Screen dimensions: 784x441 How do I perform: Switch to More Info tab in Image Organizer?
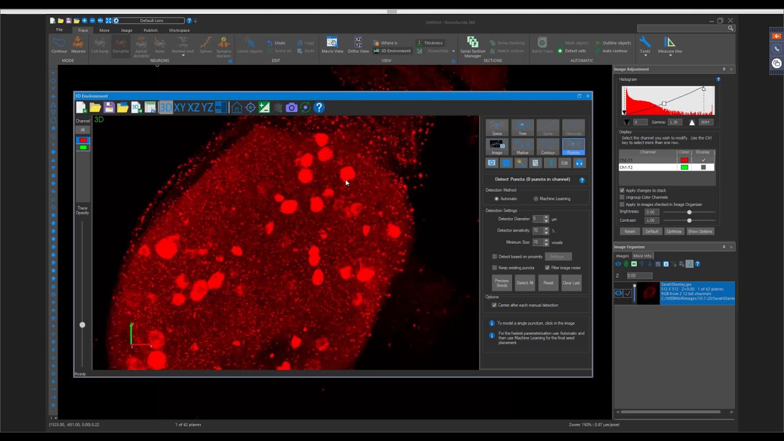click(643, 256)
